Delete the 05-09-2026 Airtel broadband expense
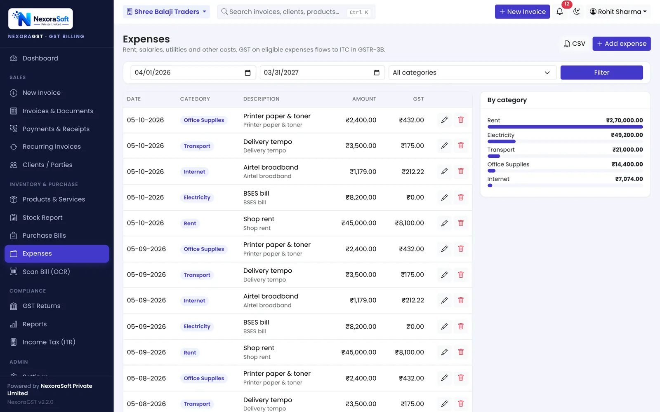This screenshot has height=412, width=660. (x=461, y=300)
